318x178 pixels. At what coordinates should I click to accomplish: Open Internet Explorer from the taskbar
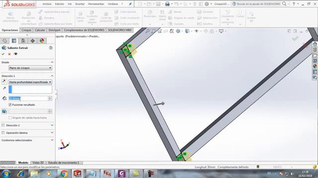(x=21, y=174)
